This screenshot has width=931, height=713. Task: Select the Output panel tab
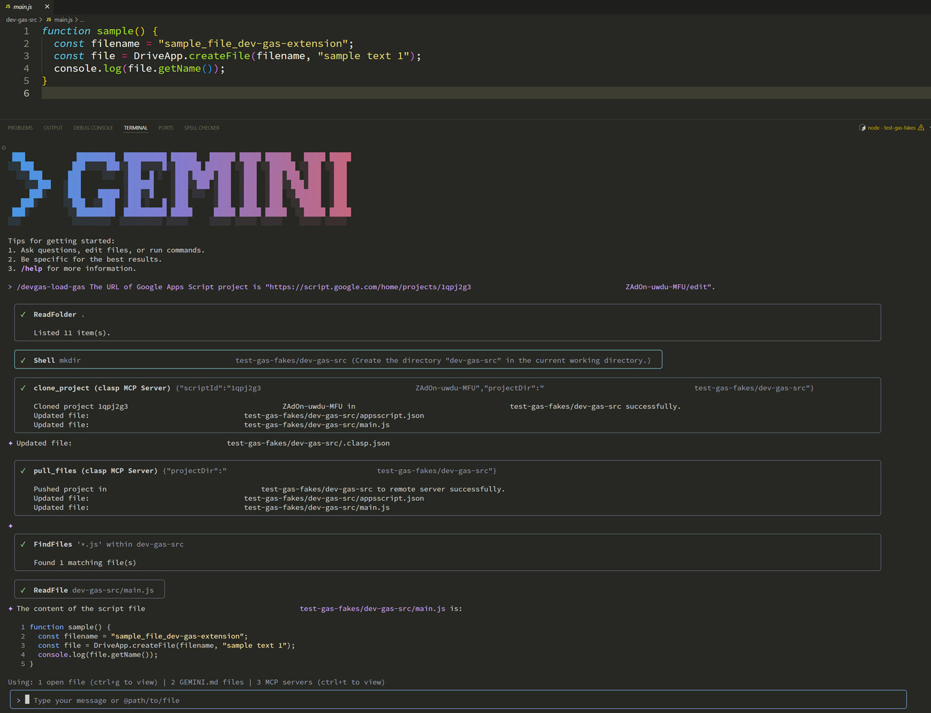53,128
